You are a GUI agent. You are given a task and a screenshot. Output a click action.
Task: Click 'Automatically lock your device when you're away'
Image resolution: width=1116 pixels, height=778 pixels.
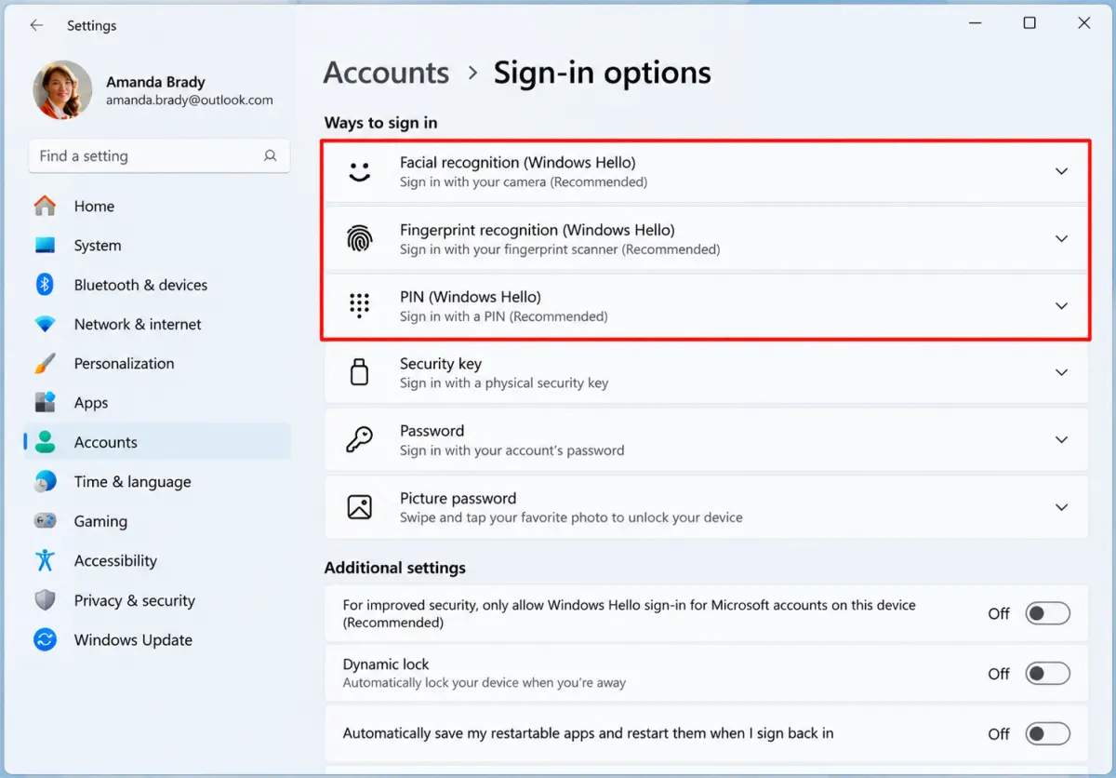(x=485, y=683)
